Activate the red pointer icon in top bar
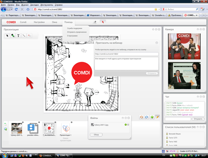208x158 pixels. [x=103, y=22]
